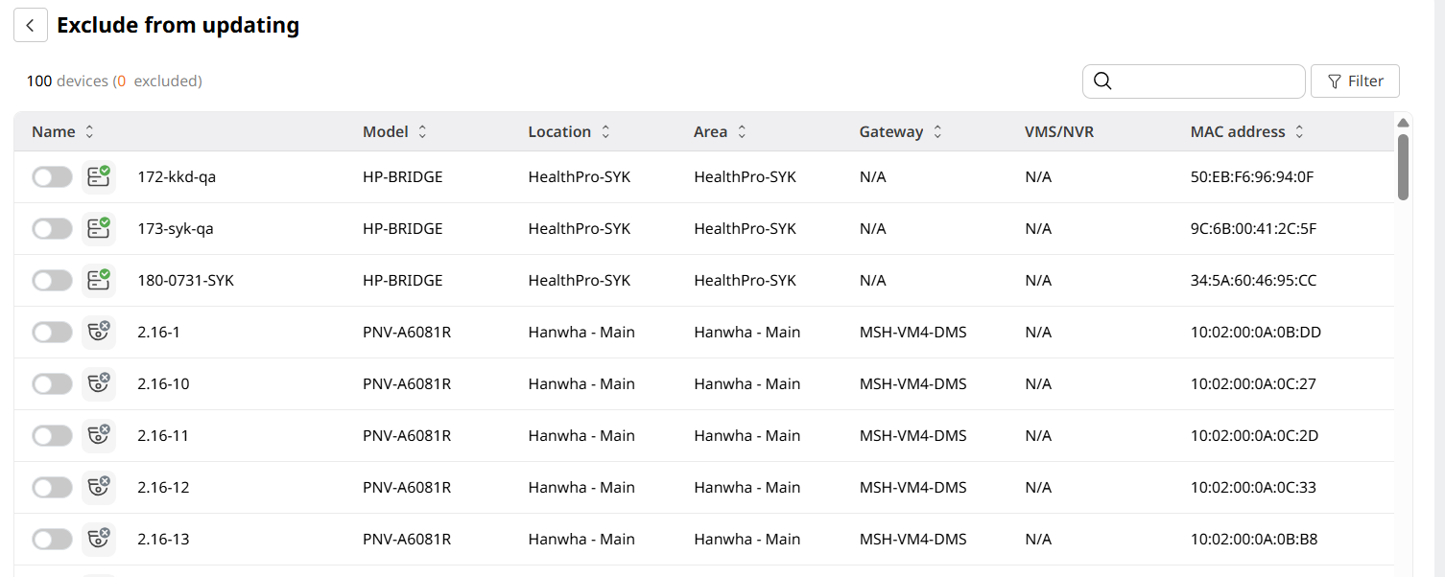
Task: Click the back arrow beside Exclude from updating
Action: pos(31,26)
